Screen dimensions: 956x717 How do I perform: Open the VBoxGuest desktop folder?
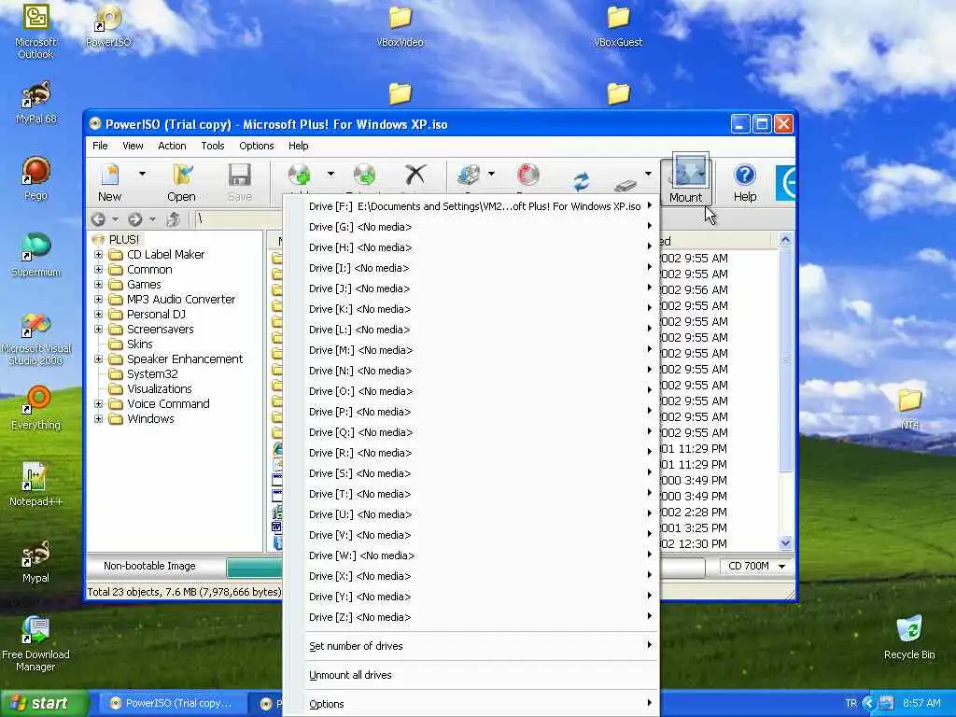618,27
